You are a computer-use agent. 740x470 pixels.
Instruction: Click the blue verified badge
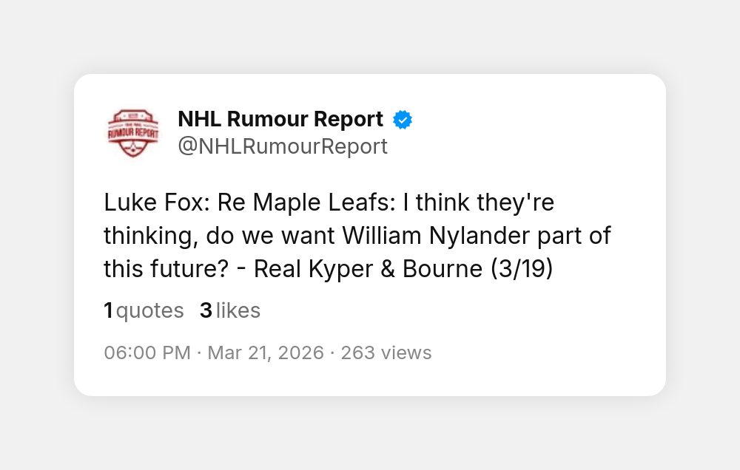point(403,120)
